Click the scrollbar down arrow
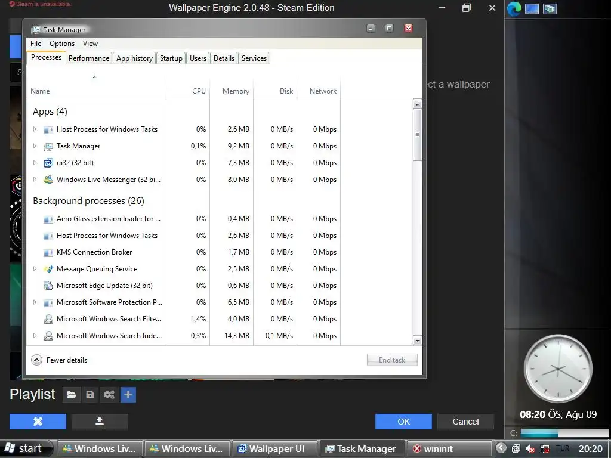This screenshot has width=611, height=458. tap(417, 341)
